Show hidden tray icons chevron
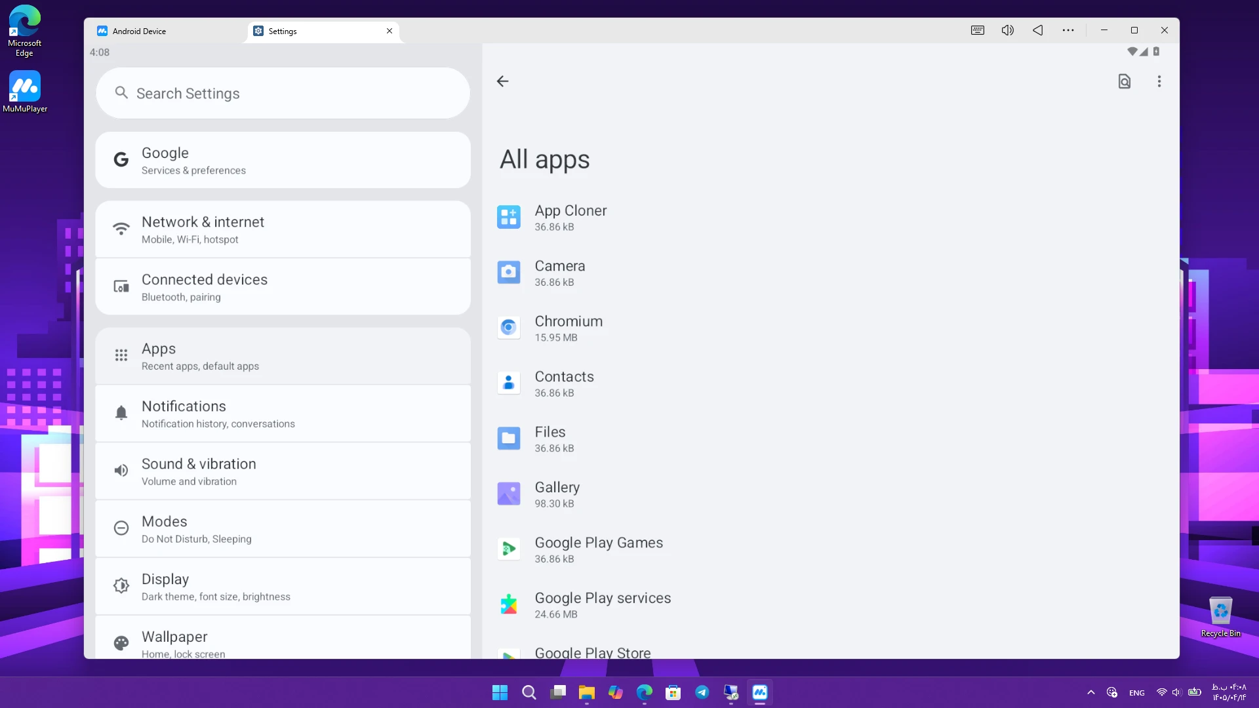 [x=1090, y=692]
